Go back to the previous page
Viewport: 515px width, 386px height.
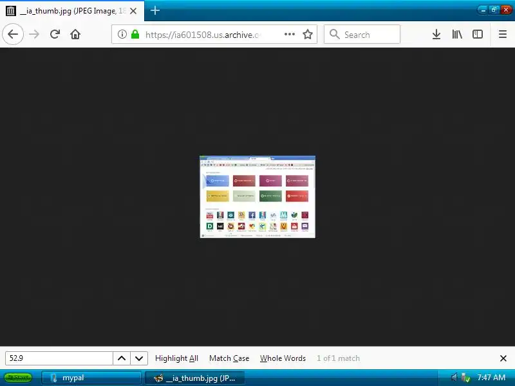pos(13,34)
